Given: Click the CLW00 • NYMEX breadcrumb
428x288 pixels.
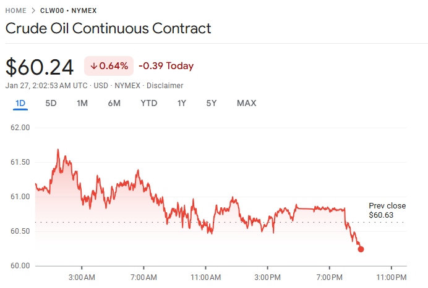Looking at the screenshot, I should (68, 10).
